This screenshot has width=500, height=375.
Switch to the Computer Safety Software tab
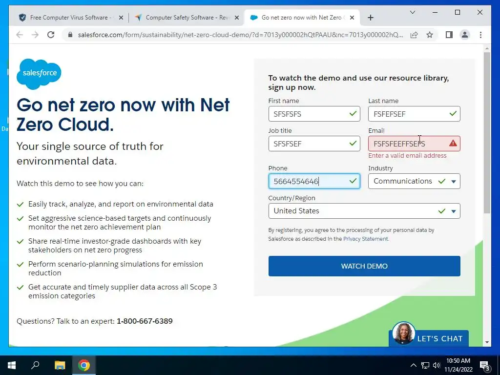tap(186, 18)
